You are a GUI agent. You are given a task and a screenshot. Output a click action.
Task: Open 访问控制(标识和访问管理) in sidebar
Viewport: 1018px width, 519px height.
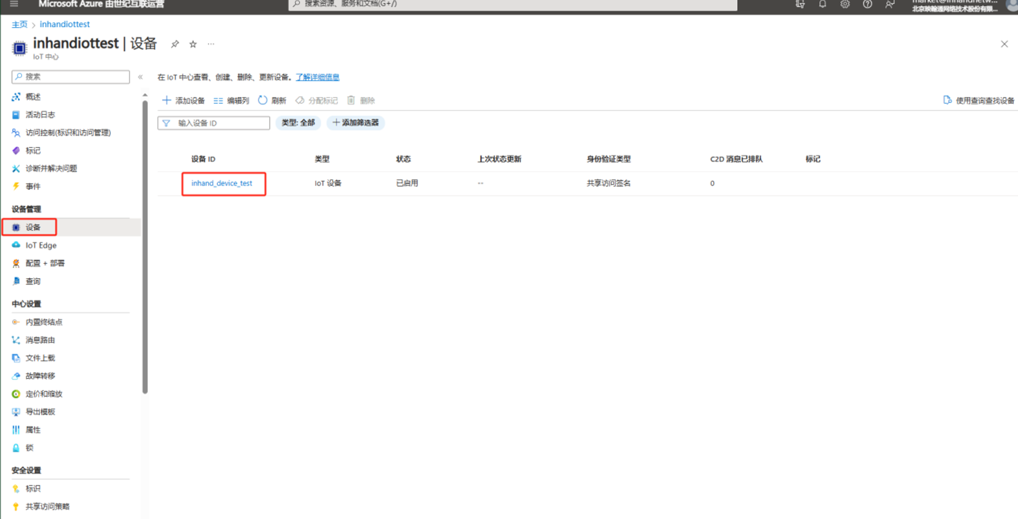pos(68,133)
